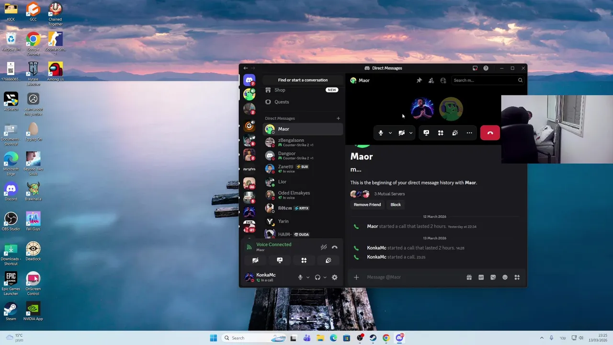The image size is (613, 345).
Task: Share your screen in the call controls
Action: click(x=426, y=133)
